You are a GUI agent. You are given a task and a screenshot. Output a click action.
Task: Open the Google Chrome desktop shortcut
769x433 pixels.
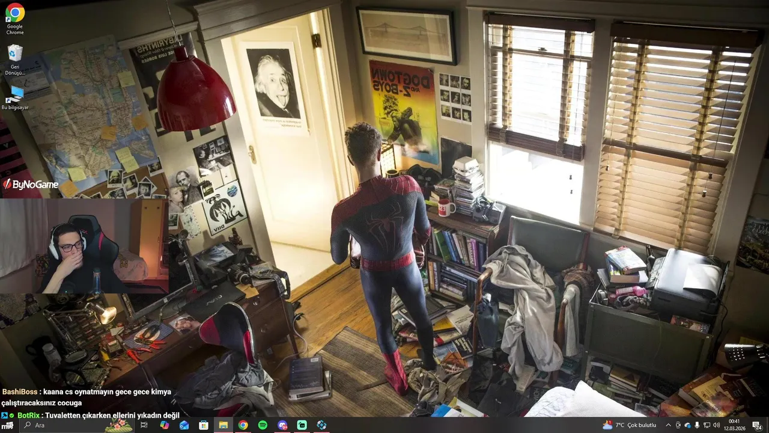(x=15, y=19)
